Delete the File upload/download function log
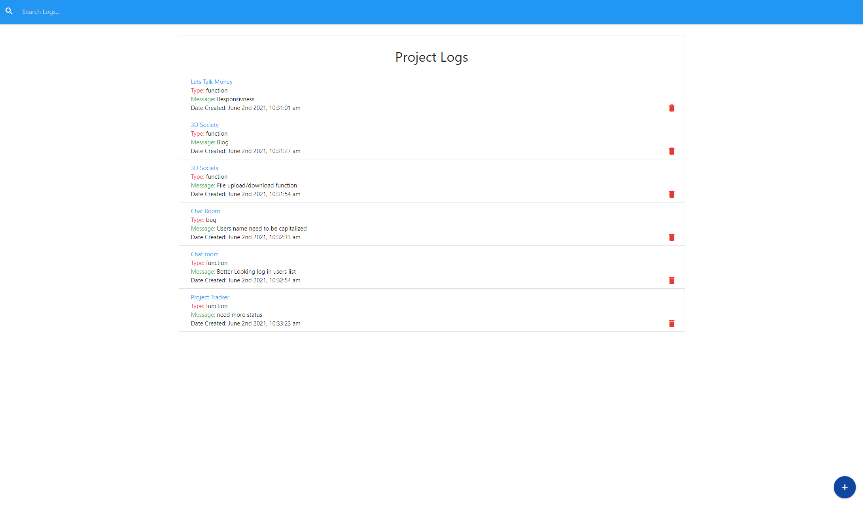The height and width of the screenshot is (507, 863). tap(672, 194)
